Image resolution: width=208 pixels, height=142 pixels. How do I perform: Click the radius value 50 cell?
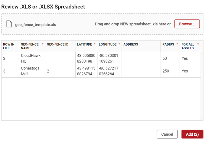pos(165,58)
